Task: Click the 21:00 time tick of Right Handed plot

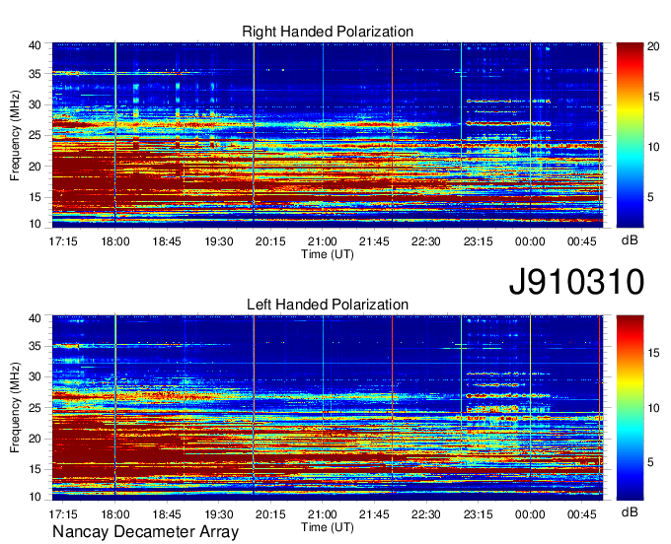Action: click(323, 241)
